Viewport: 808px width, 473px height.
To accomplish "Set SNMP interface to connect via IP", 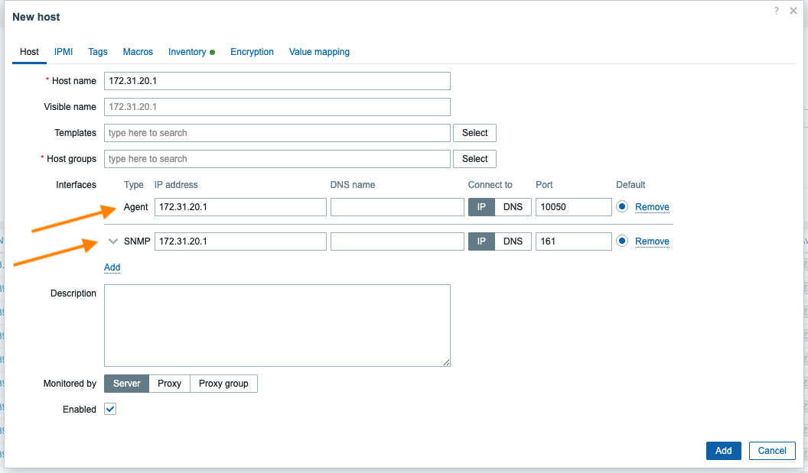I will [481, 241].
